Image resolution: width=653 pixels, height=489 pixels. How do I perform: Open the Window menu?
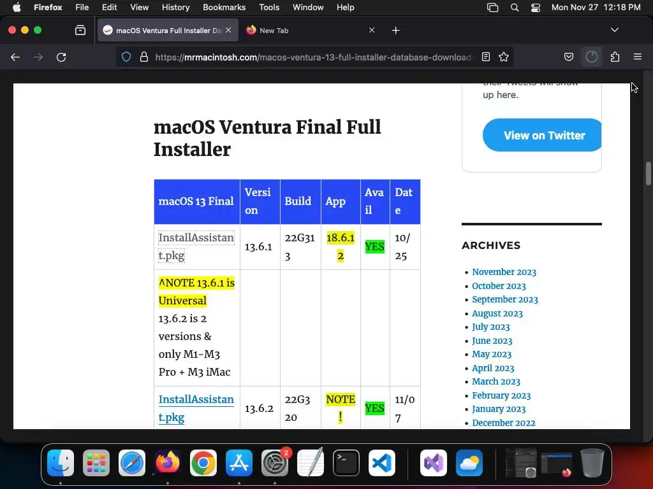coord(308,7)
